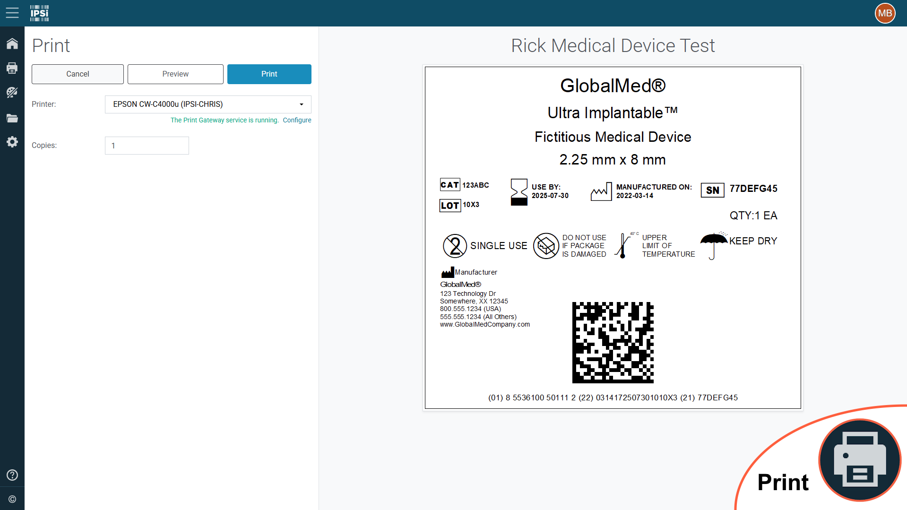The height and width of the screenshot is (510, 907).
Task: Click the GlobalMed® label heading
Action: tap(613, 86)
